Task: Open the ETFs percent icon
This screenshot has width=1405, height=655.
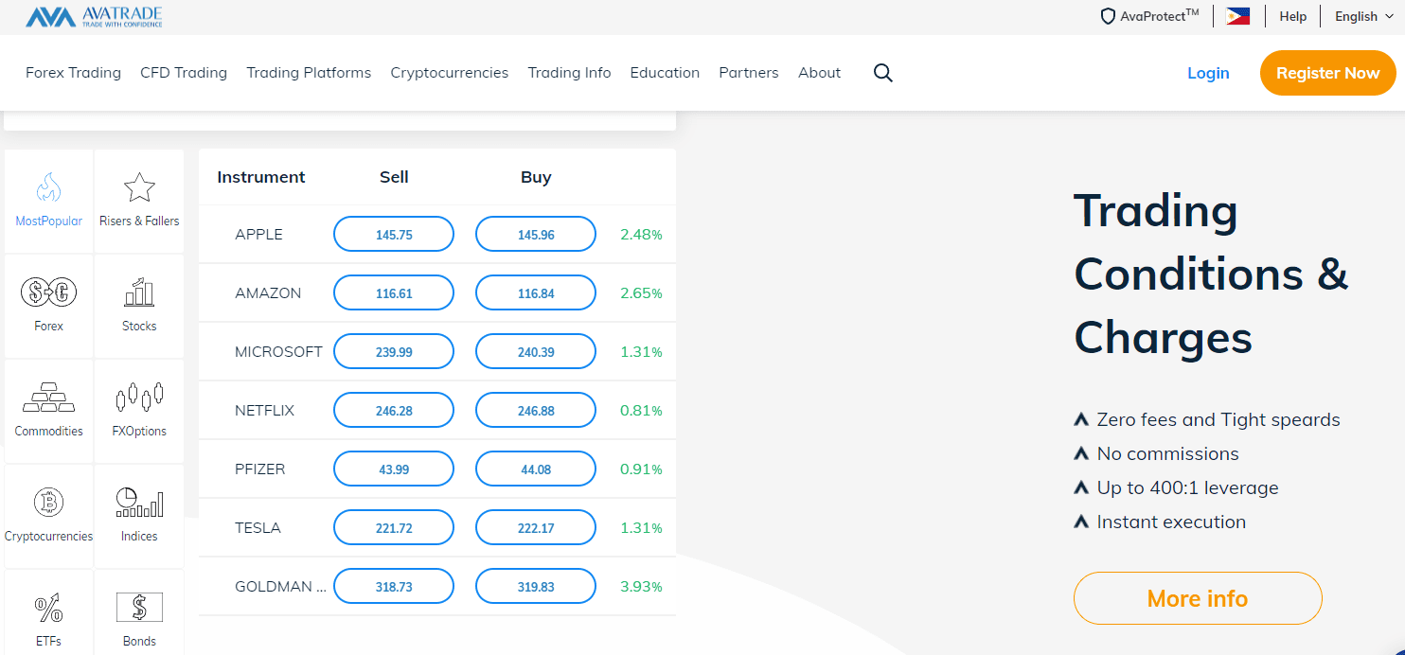Action: [48, 607]
